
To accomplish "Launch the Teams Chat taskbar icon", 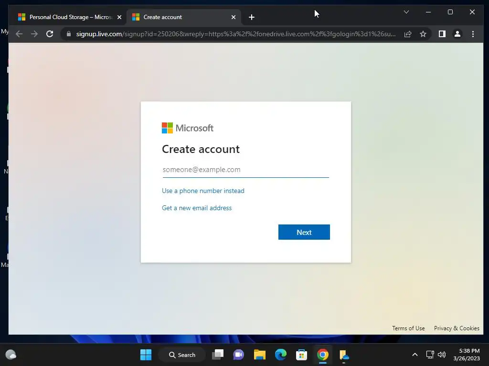I will [239, 355].
